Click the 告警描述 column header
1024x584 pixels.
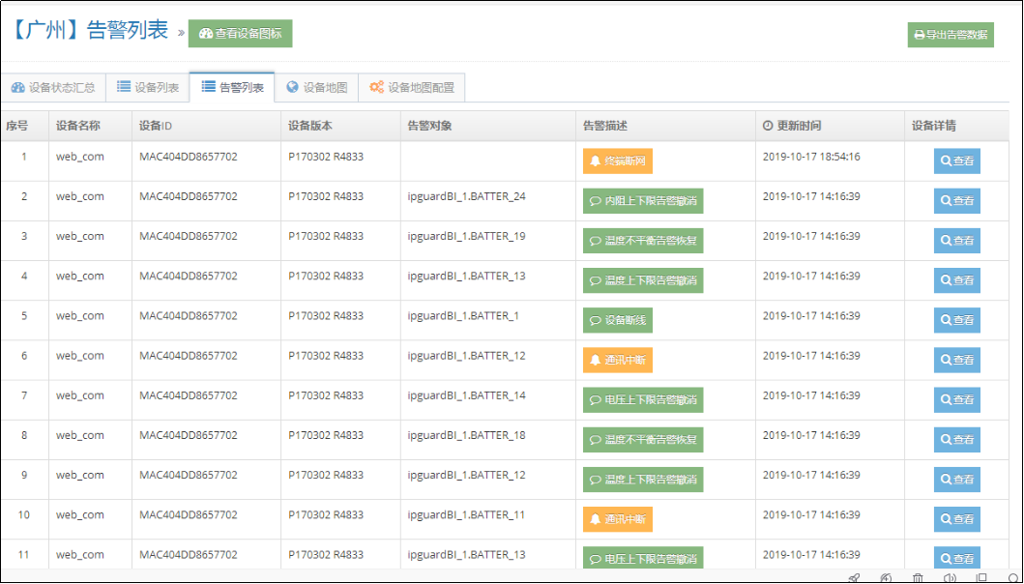click(605, 126)
